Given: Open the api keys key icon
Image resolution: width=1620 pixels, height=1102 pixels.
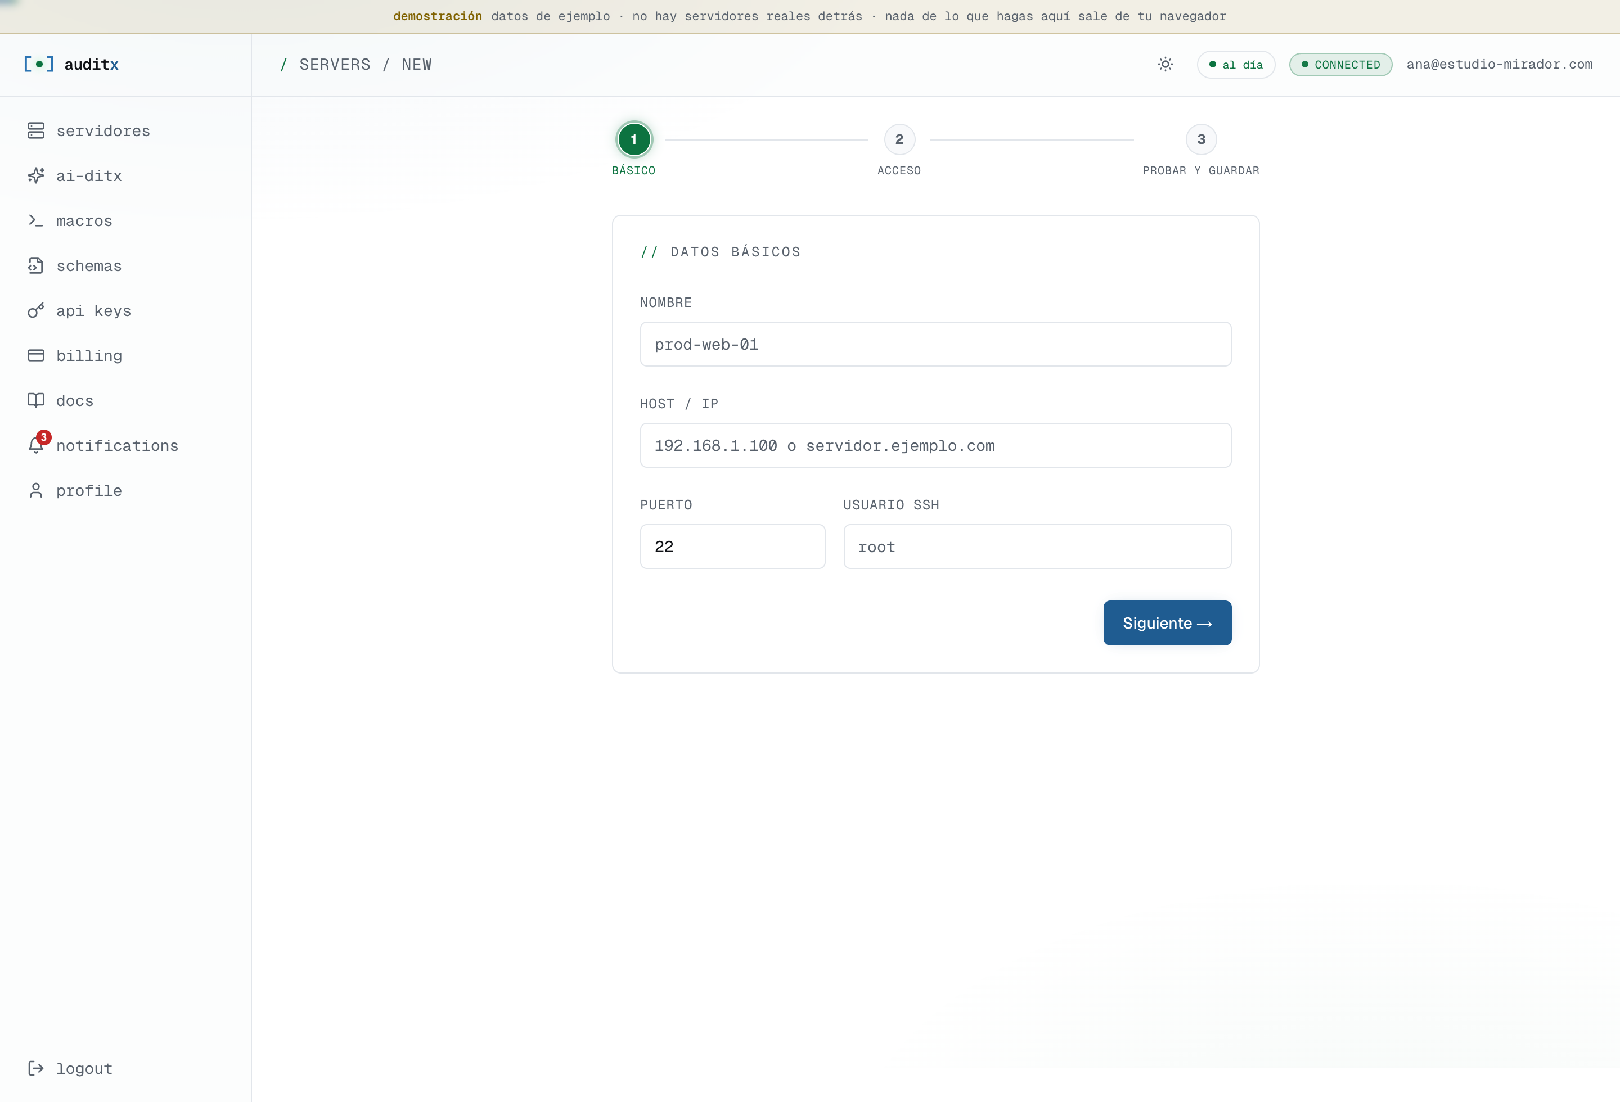Looking at the screenshot, I should [x=35, y=311].
